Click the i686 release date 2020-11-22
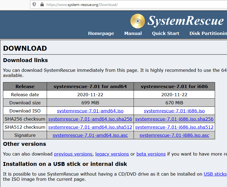The image size is (227, 187). pyautogui.click(x=174, y=95)
